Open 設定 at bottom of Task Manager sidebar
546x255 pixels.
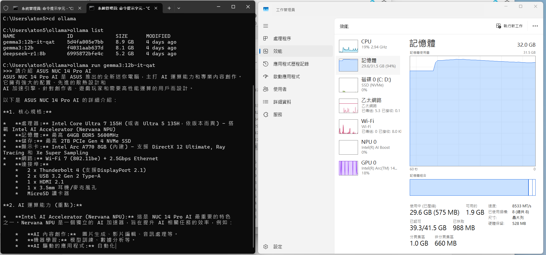pos(278,247)
